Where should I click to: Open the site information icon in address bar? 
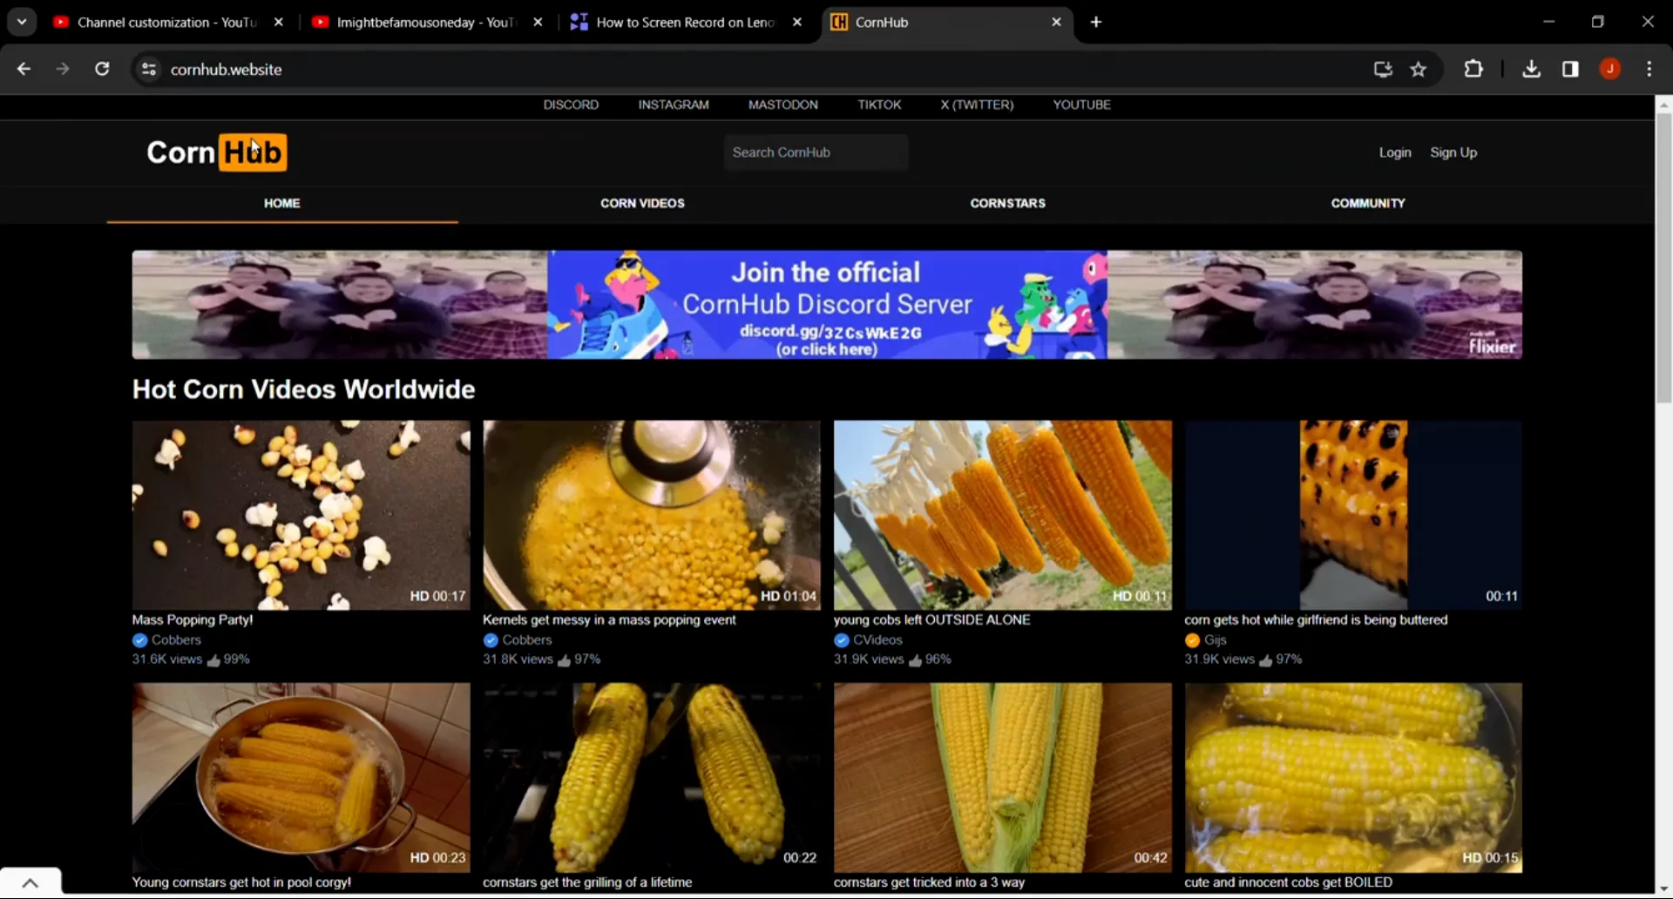pyautogui.click(x=148, y=69)
